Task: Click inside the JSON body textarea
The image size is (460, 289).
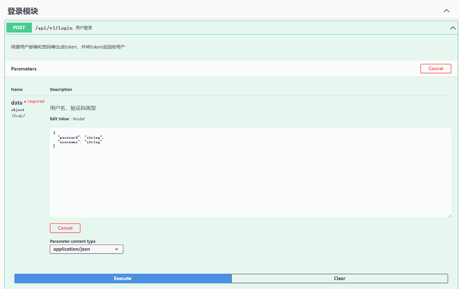Action: tap(250, 173)
